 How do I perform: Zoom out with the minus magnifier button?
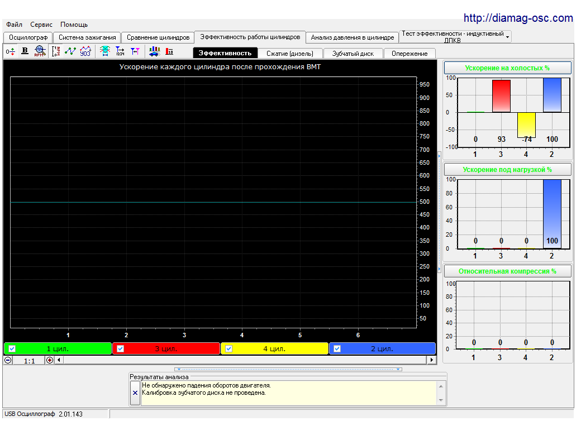[8, 360]
